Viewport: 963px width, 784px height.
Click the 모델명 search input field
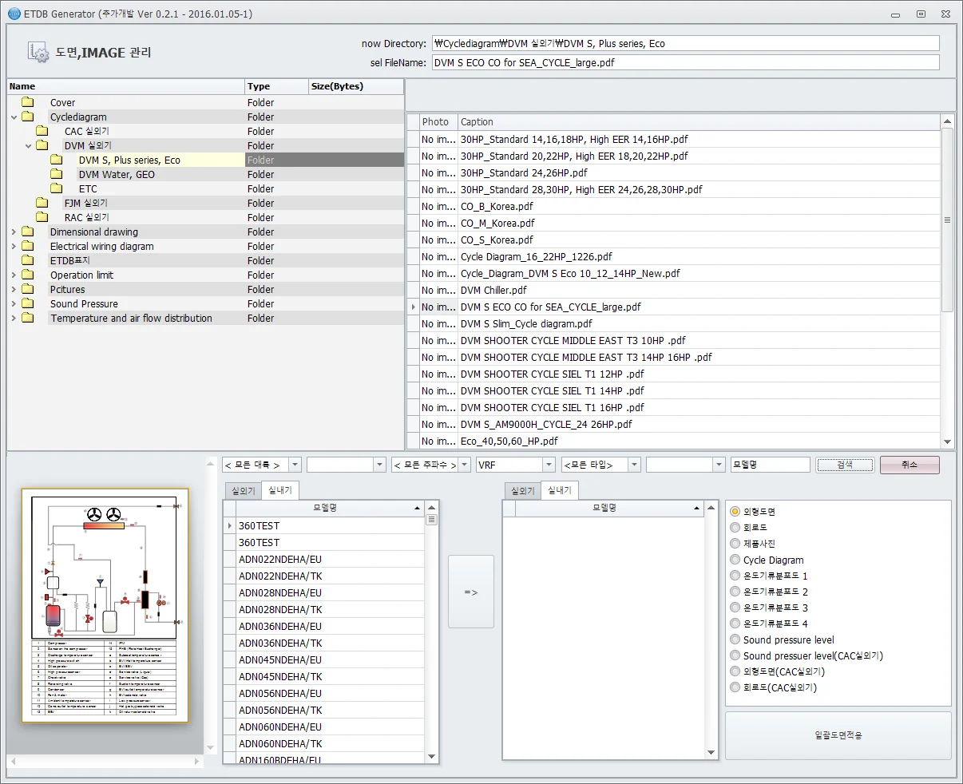770,465
